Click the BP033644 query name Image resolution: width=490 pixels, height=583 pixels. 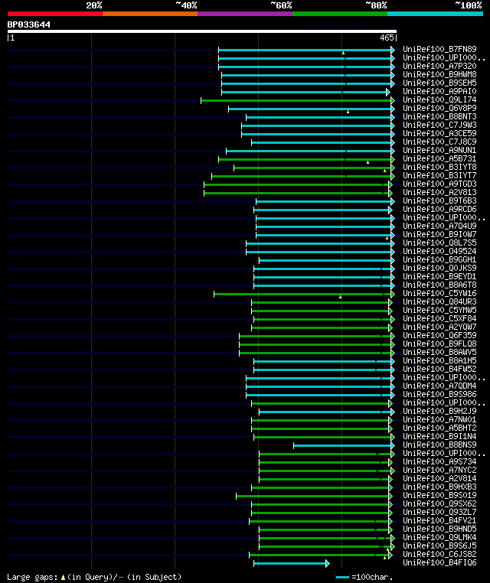tap(28, 24)
